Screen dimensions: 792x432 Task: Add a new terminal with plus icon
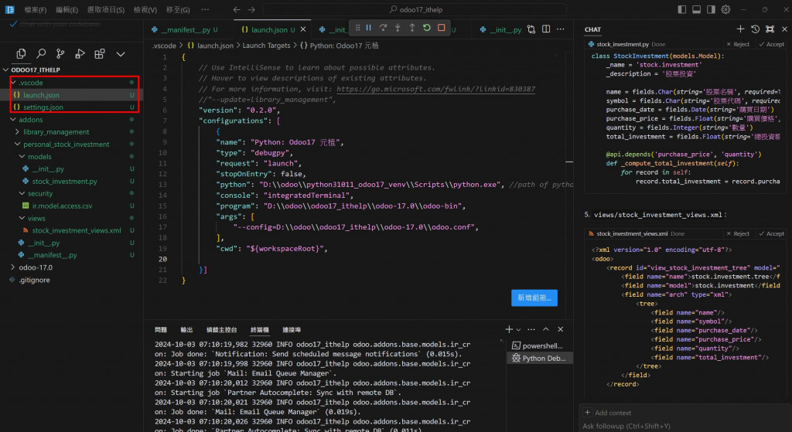[509, 329]
